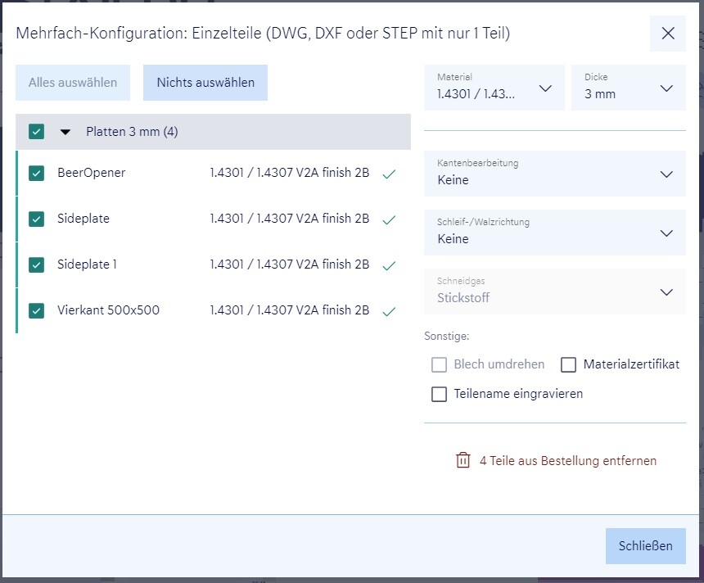Collapse the Platten 3 mm group
The height and width of the screenshot is (583, 704).
click(x=66, y=132)
